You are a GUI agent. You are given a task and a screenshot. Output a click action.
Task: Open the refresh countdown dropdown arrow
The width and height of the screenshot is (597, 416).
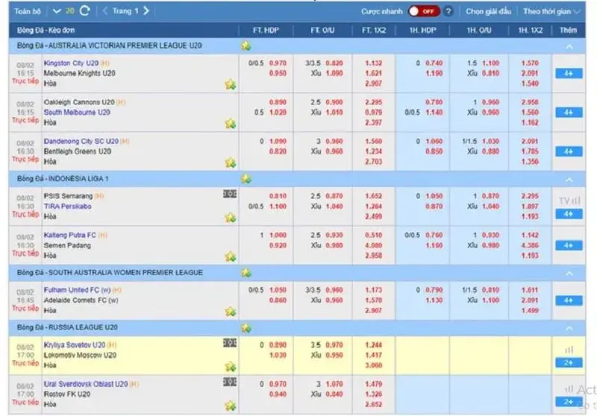57,11
